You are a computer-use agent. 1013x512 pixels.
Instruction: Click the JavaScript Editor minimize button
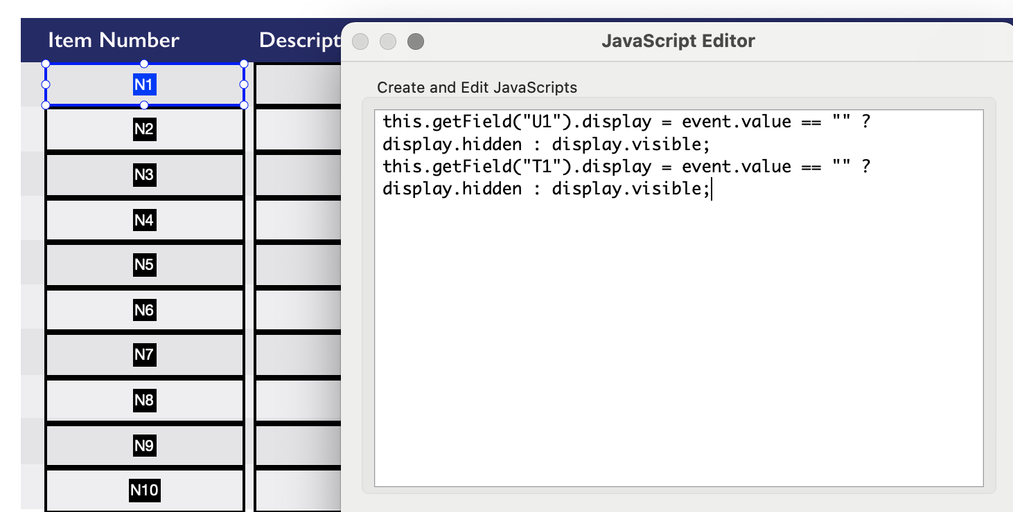388,42
